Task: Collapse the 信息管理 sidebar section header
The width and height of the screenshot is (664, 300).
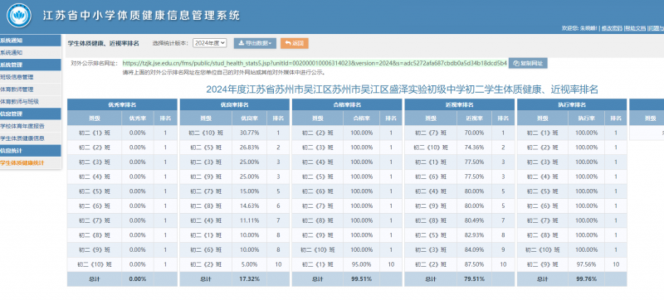Action: (x=31, y=114)
